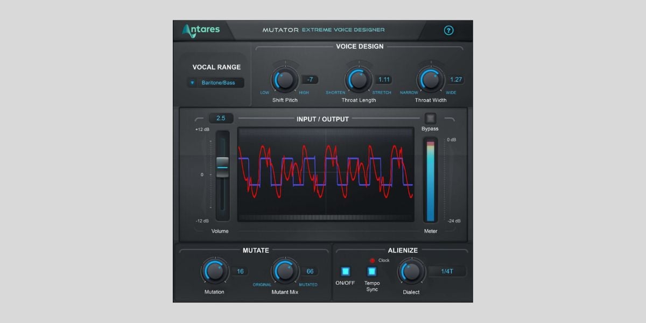The height and width of the screenshot is (323, 646).
Task: Select the Shift Pitch value -7 field
Action: coord(310,80)
